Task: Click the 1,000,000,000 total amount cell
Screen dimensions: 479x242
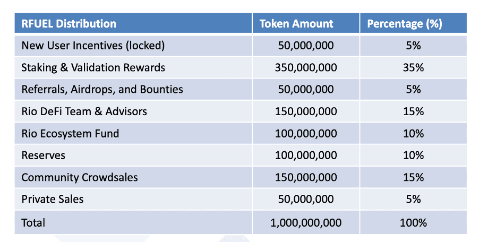Action: (306, 222)
